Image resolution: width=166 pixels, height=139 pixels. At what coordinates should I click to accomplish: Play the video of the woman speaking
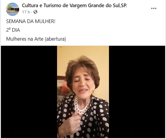coord(83,92)
